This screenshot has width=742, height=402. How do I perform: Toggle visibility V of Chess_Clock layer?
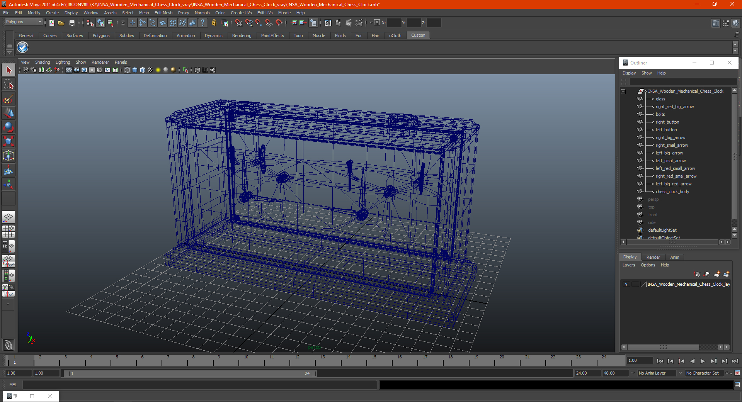pyautogui.click(x=626, y=284)
